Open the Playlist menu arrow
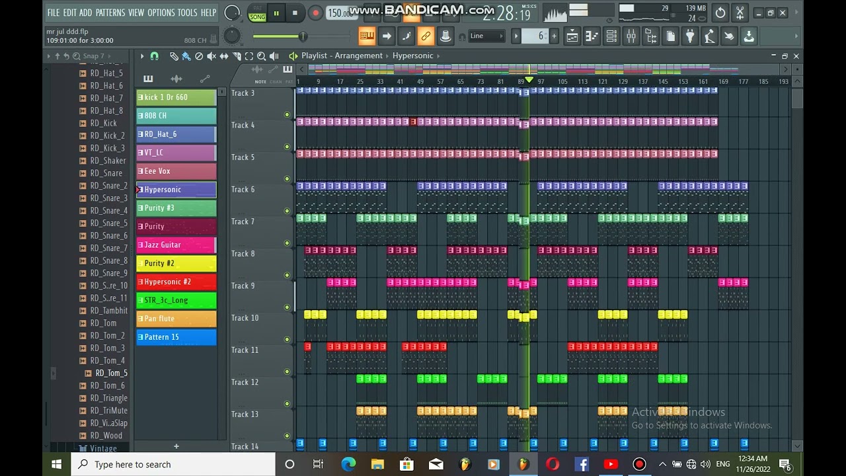This screenshot has height=476, width=846. tap(141, 56)
